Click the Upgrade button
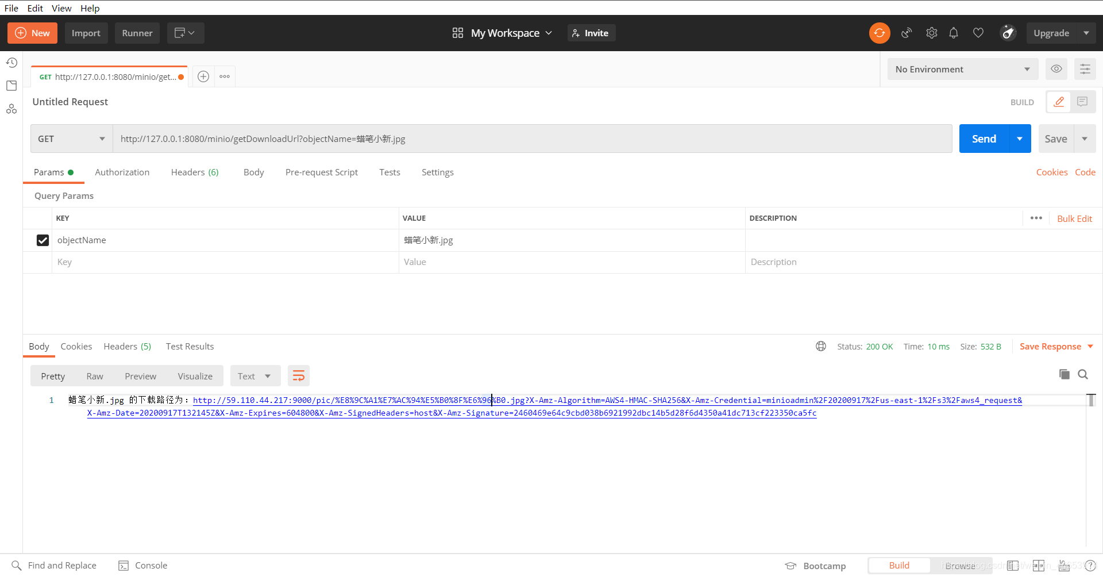The width and height of the screenshot is (1103, 576). pyautogui.click(x=1051, y=33)
